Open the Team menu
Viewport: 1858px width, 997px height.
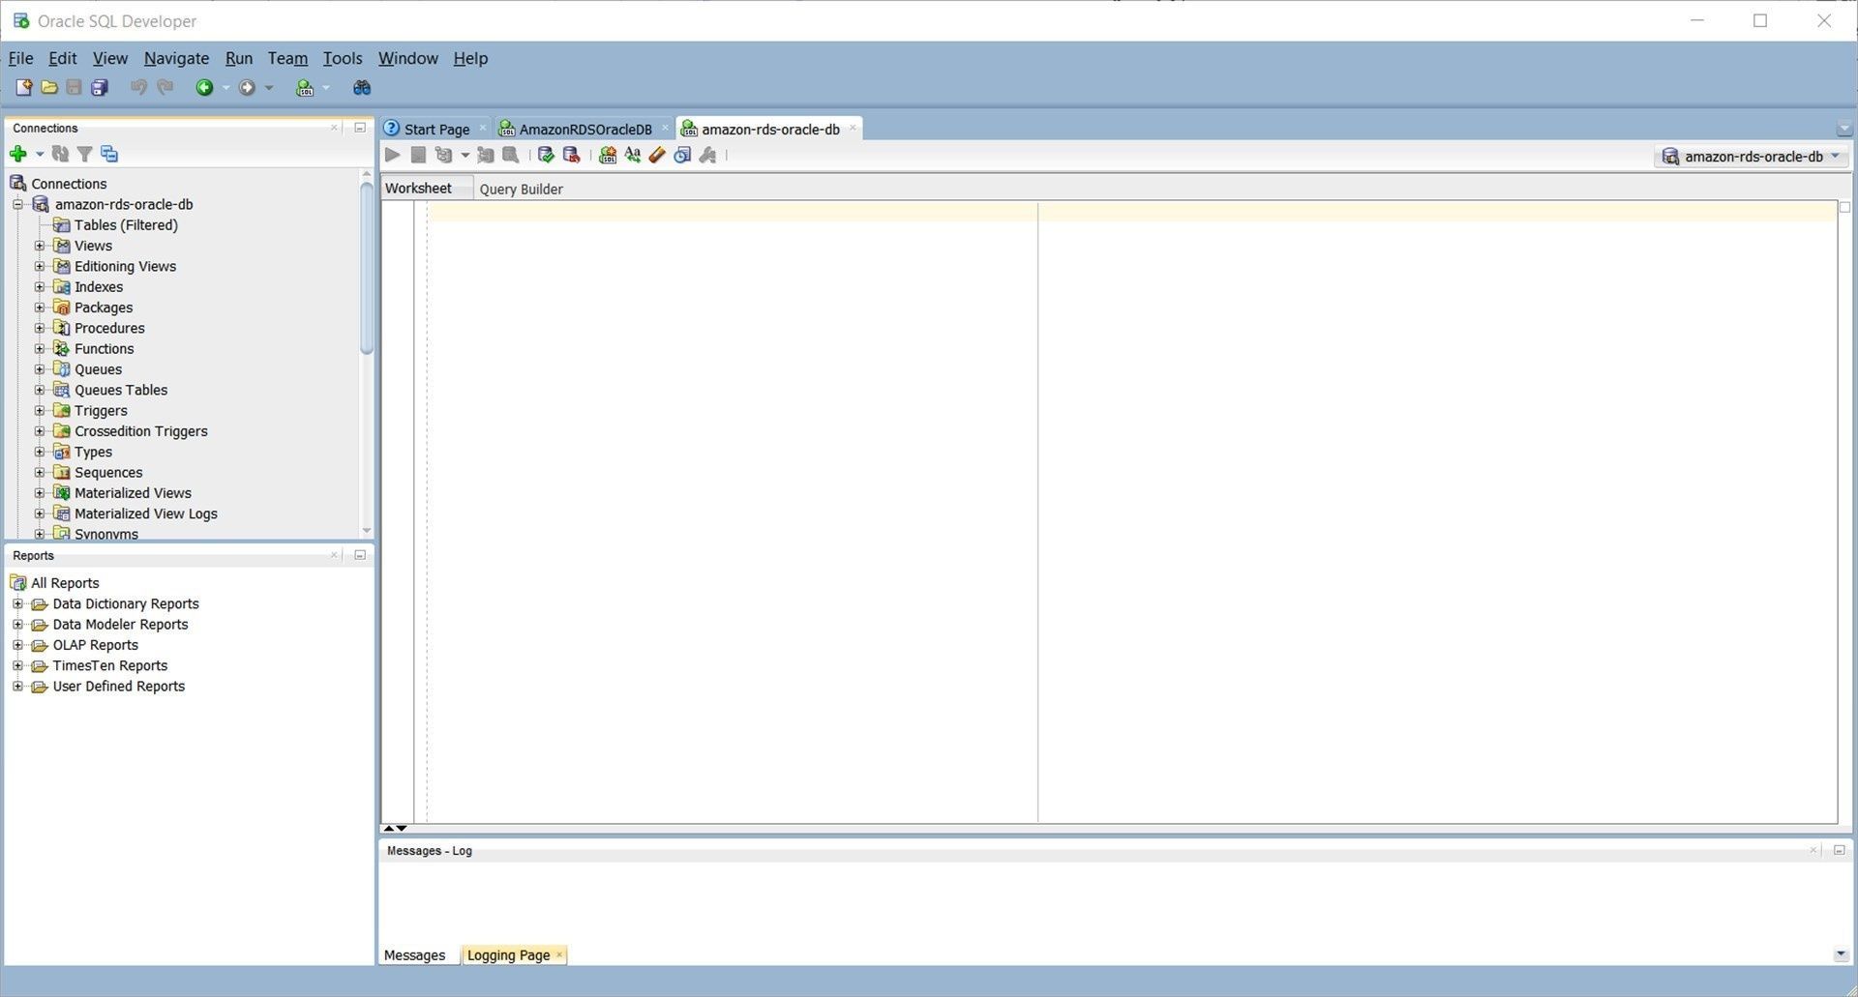[x=287, y=58]
